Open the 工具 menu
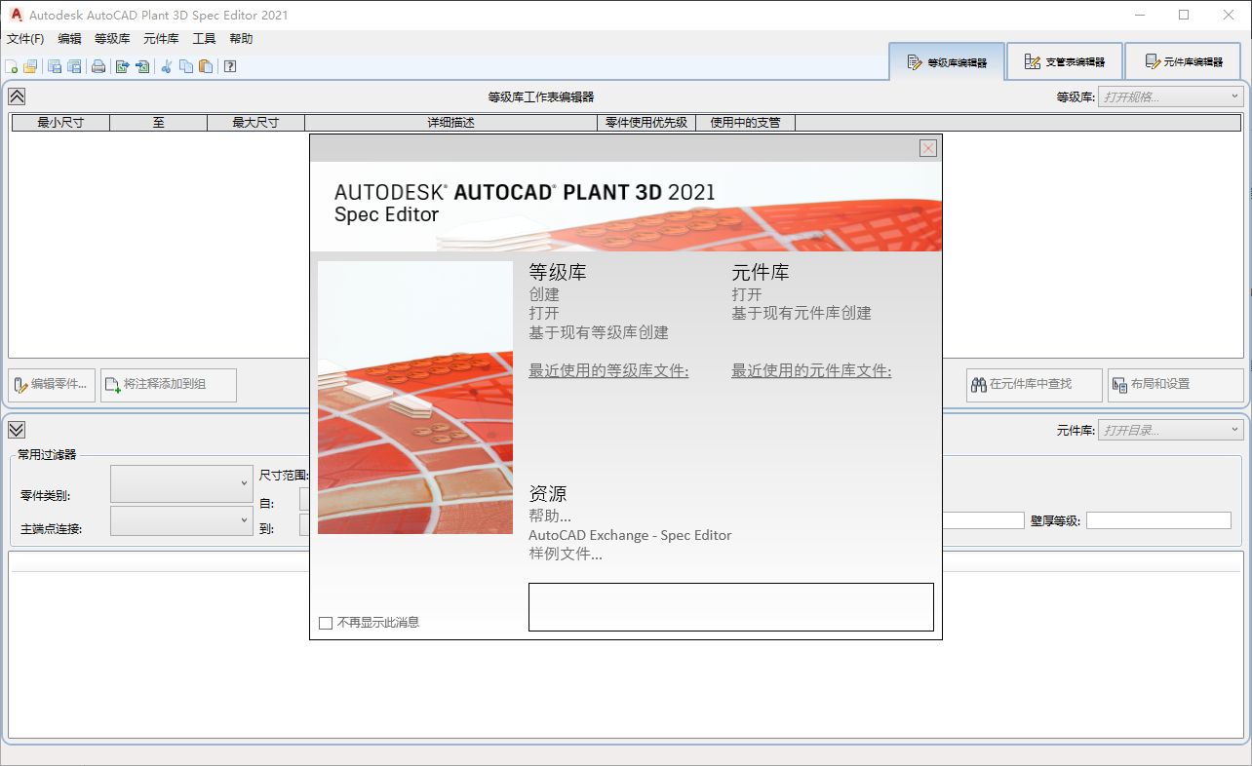Image resolution: width=1252 pixels, height=766 pixels. (x=204, y=38)
